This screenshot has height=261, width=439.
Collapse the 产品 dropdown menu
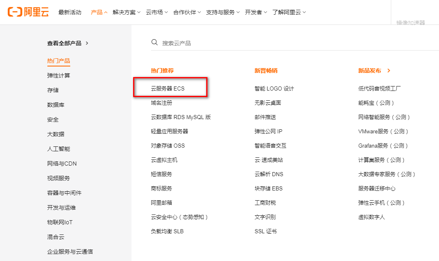[99, 12]
